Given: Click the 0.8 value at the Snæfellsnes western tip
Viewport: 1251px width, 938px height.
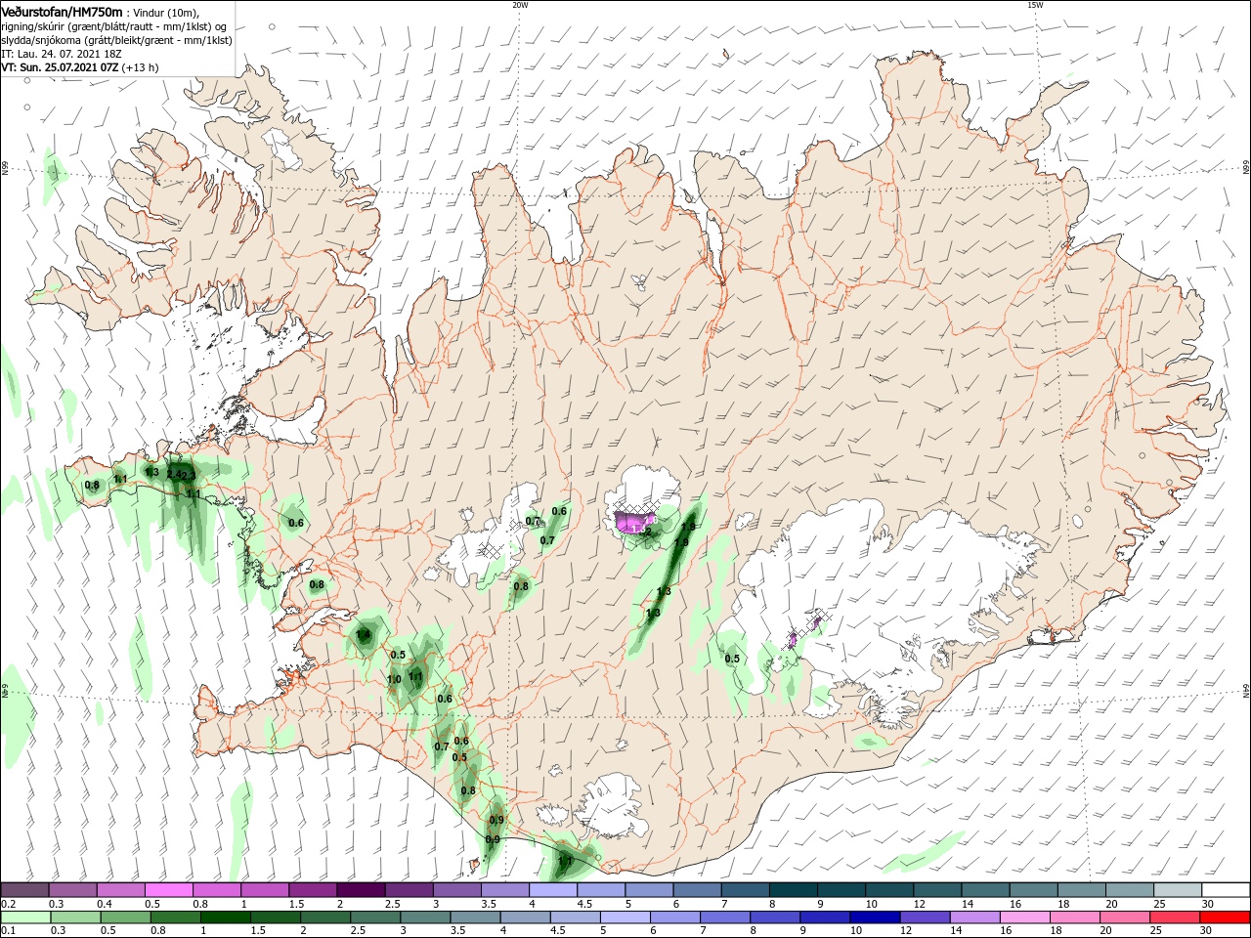Looking at the screenshot, I should pos(92,485).
